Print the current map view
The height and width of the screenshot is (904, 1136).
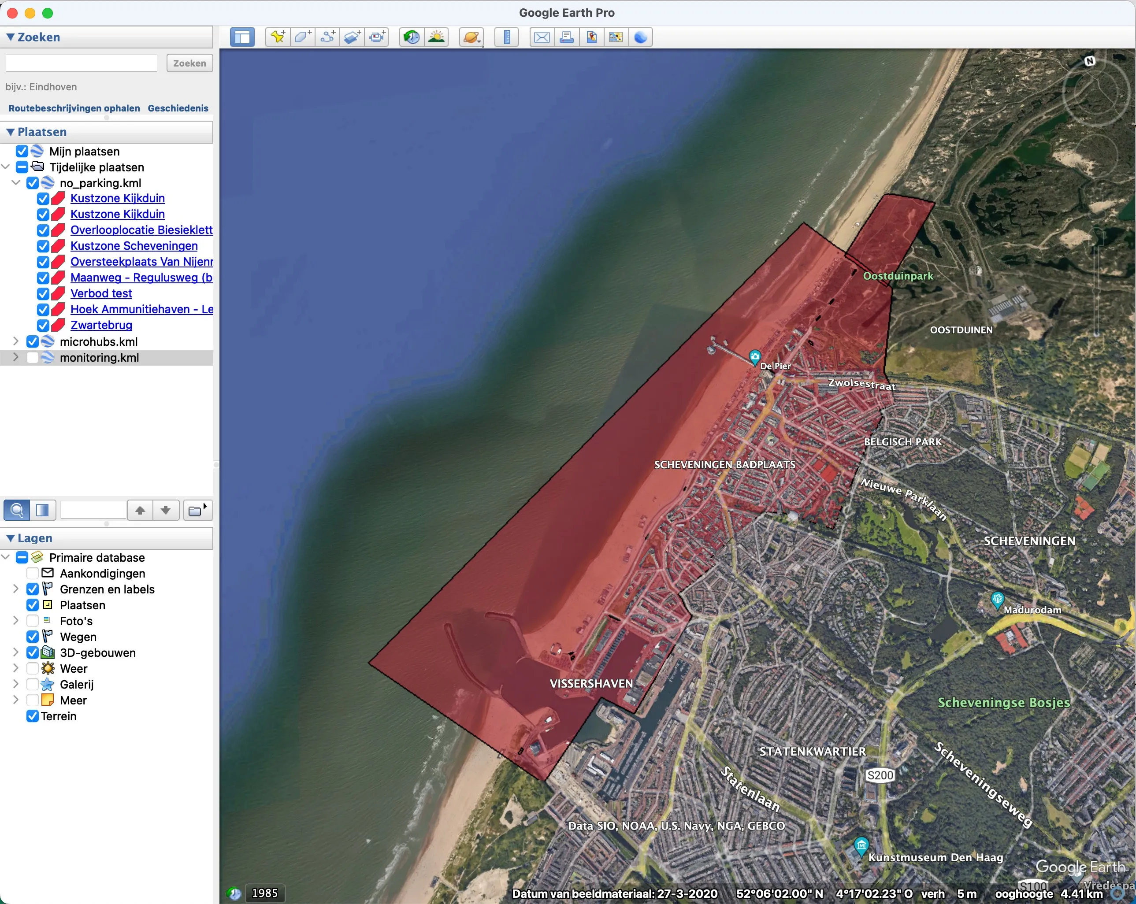[566, 37]
